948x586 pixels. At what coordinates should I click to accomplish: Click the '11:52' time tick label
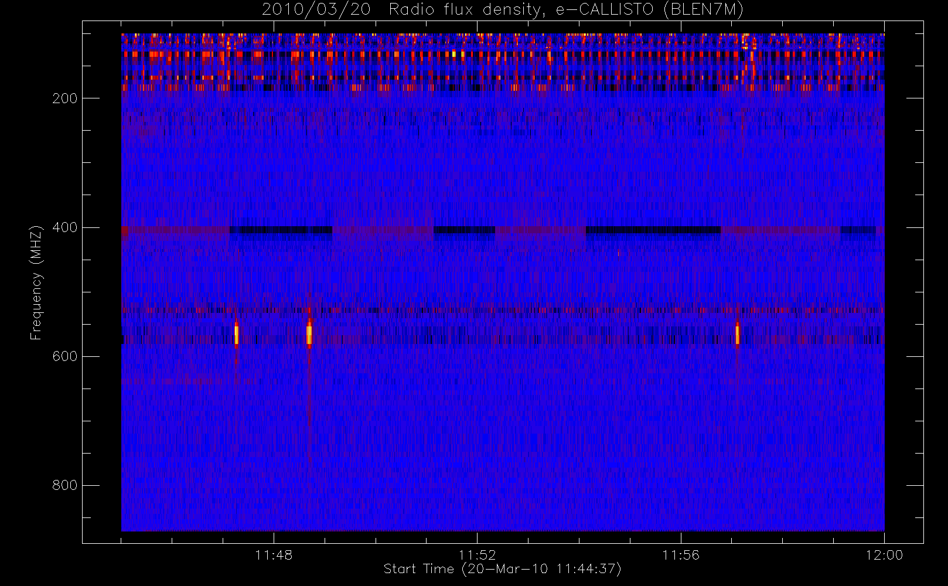pos(477,555)
